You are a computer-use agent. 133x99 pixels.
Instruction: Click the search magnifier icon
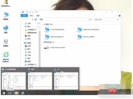coord(118,20)
